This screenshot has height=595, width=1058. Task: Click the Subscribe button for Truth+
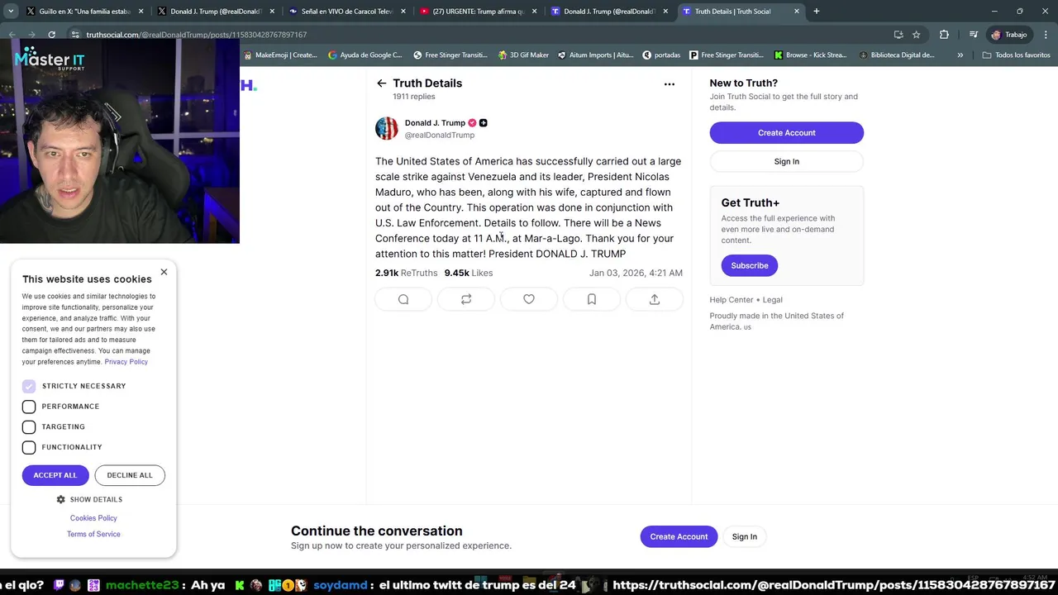point(750,265)
